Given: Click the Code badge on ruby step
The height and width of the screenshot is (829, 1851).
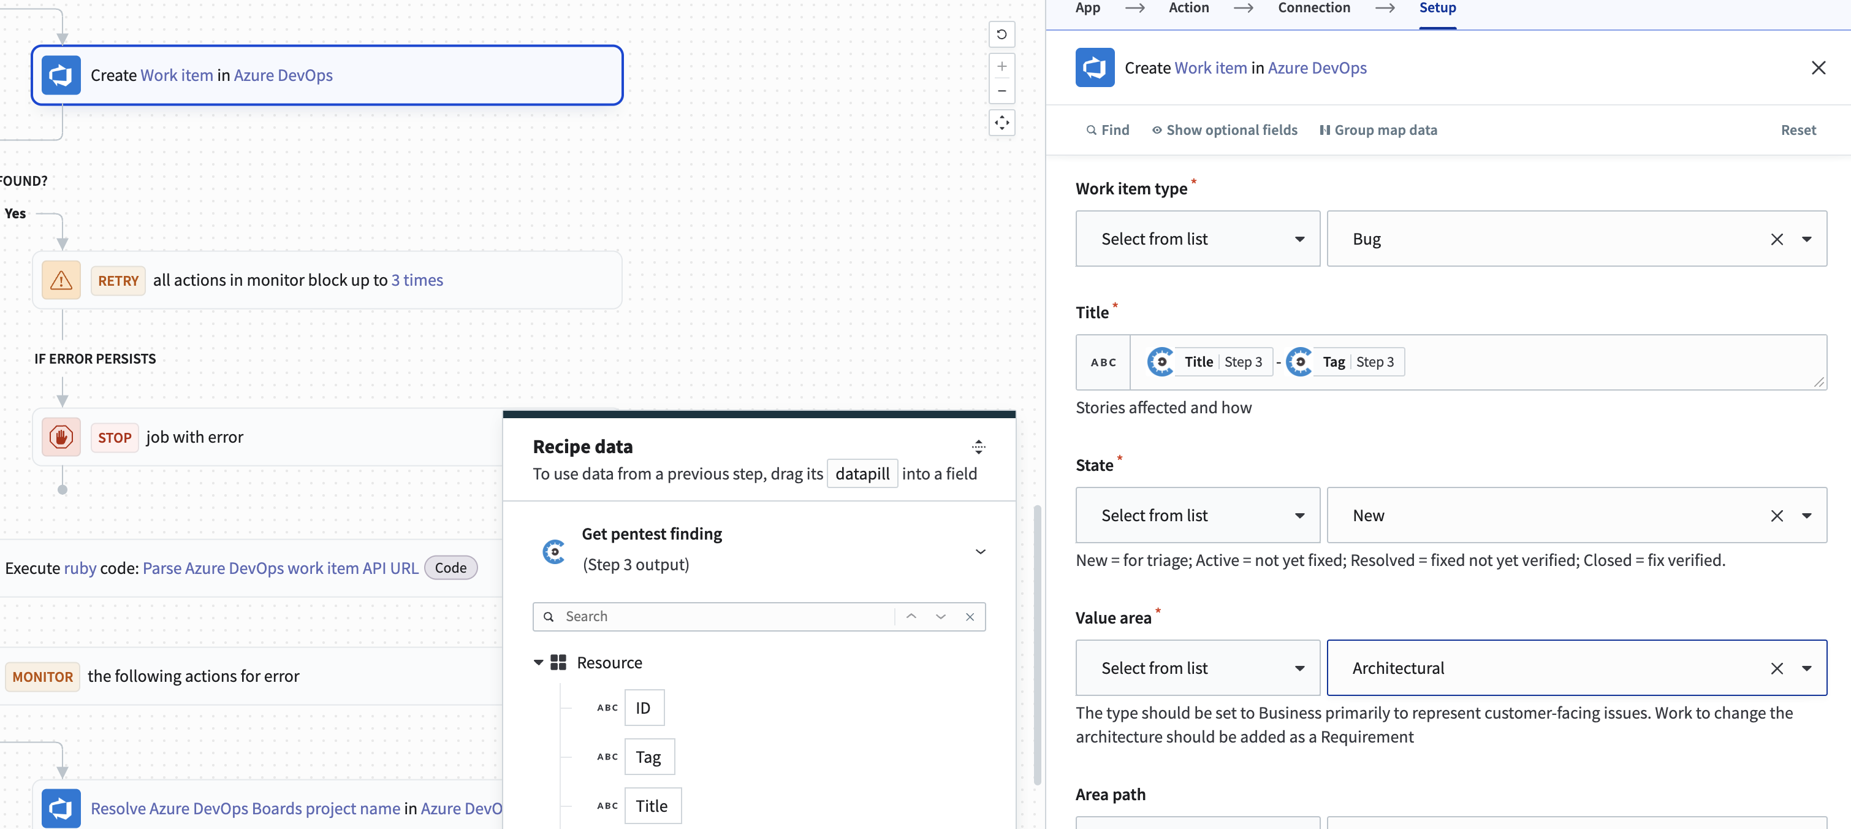Looking at the screenshot, I should 450,567.
